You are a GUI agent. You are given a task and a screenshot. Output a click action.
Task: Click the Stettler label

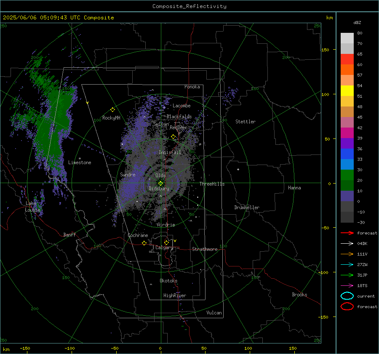click(246, 122)
